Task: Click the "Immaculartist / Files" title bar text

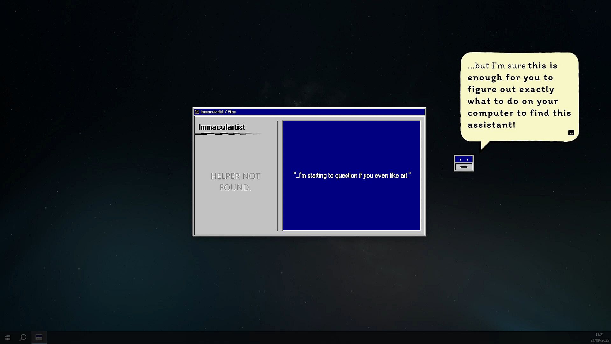Action: click(218, 112)
